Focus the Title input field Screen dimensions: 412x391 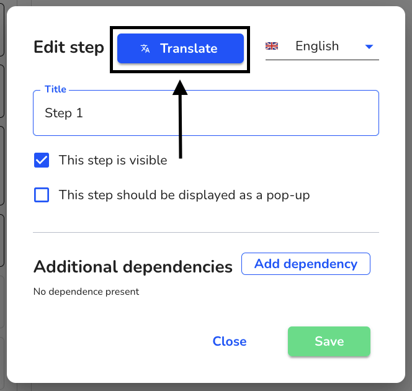coord(206,113)
